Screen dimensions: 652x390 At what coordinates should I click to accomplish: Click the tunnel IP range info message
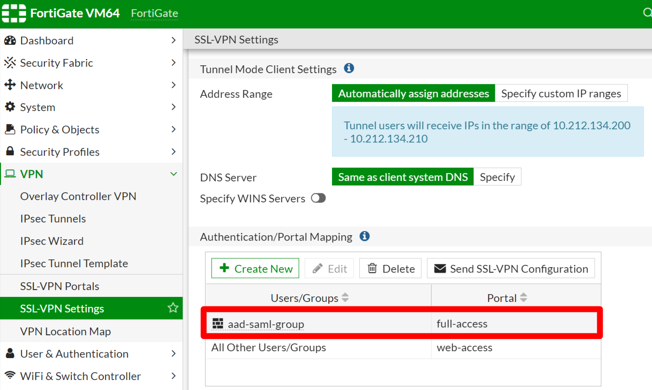(488, 132)
